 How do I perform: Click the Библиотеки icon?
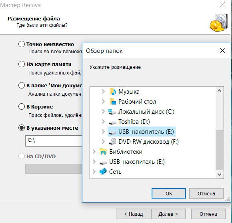(103, 151)
